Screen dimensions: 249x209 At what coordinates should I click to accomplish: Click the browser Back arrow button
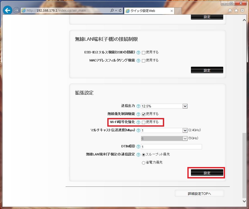[x=8, y=10]
